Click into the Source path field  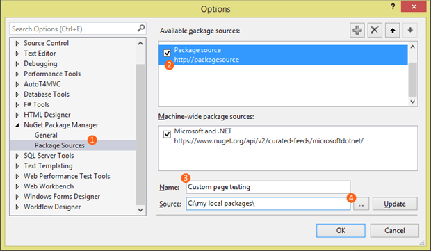[268, 204]
